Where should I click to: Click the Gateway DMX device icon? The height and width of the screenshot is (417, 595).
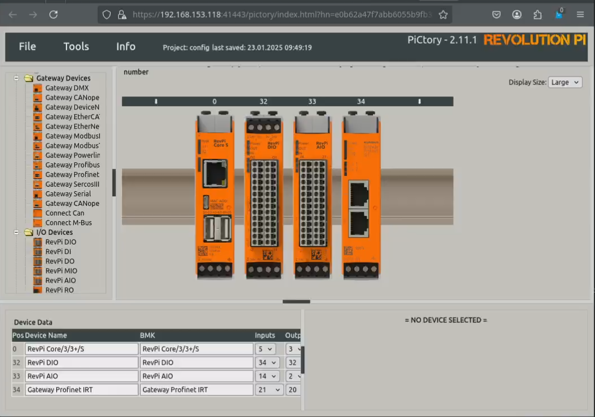point(37,88)
